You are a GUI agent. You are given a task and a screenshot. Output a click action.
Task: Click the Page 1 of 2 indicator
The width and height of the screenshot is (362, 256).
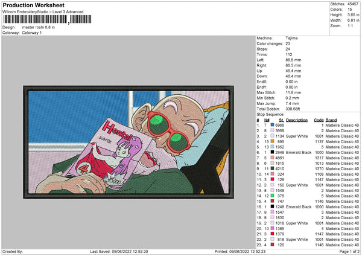click(x=348, y=251)
